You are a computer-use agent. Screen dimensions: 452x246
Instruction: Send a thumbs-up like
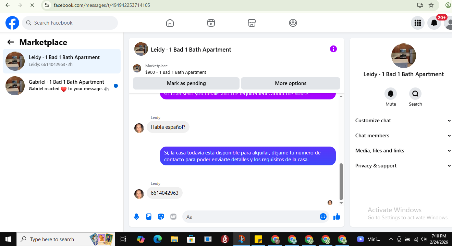[x=337, y=217]
